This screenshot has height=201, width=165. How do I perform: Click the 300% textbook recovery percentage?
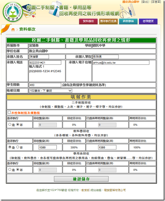coord(74,147)
